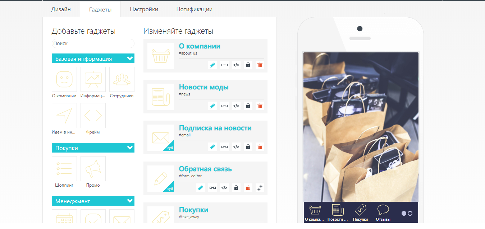
Task: Add the О компании smiley gadget
Action: [x=64, y=79]
